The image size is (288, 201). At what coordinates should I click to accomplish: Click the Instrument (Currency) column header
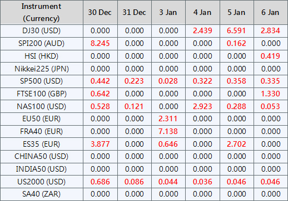pos(42,12)
